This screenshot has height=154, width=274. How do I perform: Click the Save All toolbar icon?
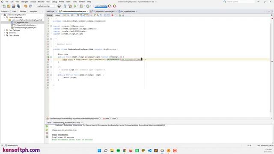click(x=18, y=6)
